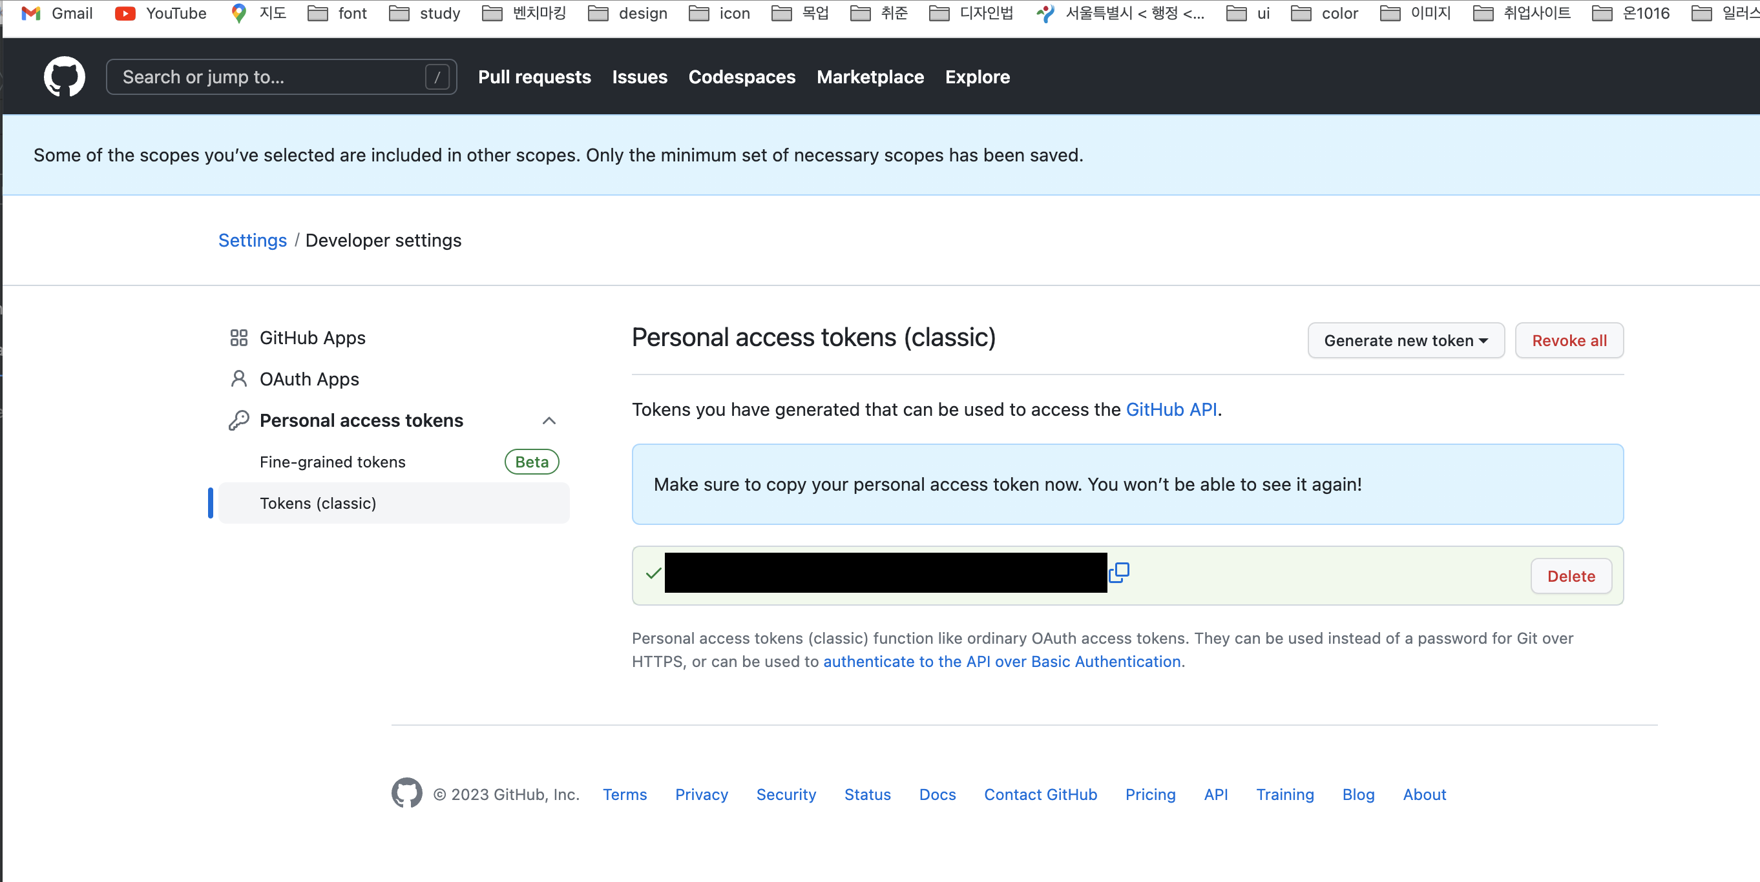Open the YouTube bookmark
The height and width of the screenshot is (882, 1760).
click(161, 13)
